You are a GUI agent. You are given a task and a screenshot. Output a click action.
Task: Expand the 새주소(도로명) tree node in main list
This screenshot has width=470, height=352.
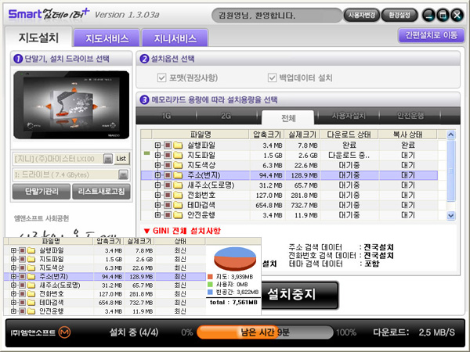tap(157, 185)
